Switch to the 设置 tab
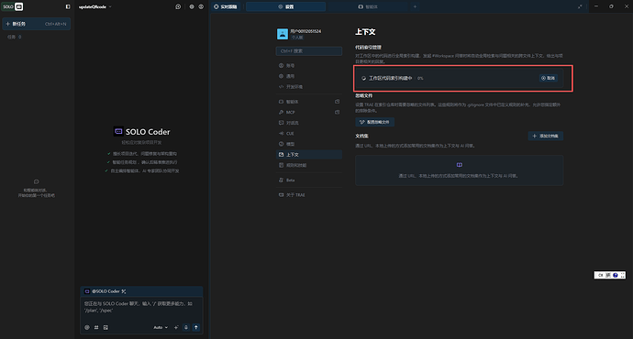 286,6
